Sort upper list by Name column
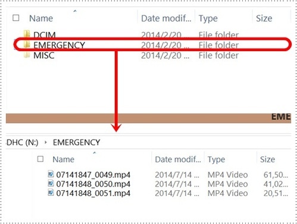Image resolution: width=297 pixels, height=224 pixels. (x=41, y=18)
